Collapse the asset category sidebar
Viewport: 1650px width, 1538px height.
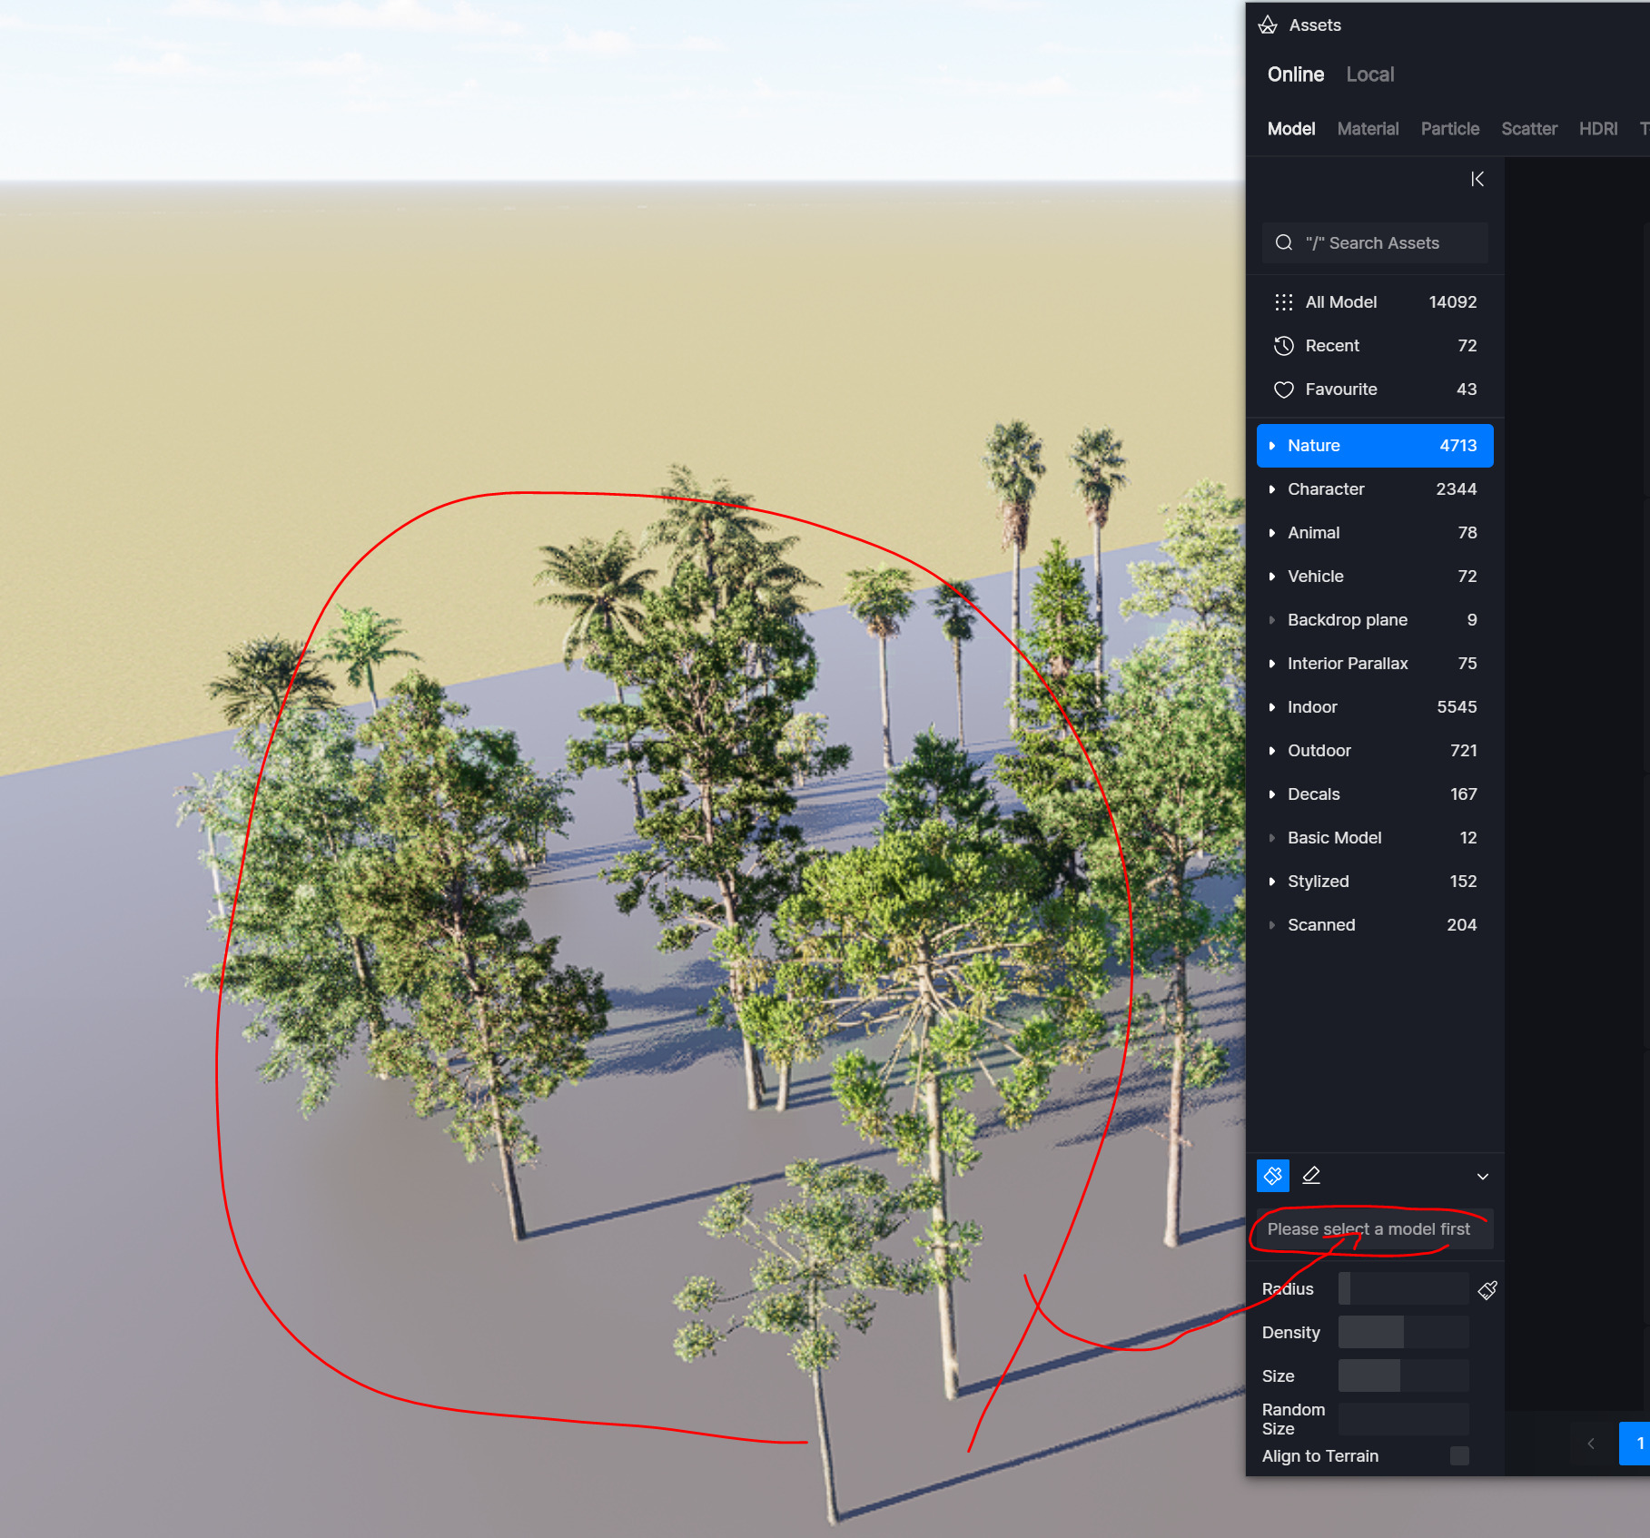tap(1477, 179)
